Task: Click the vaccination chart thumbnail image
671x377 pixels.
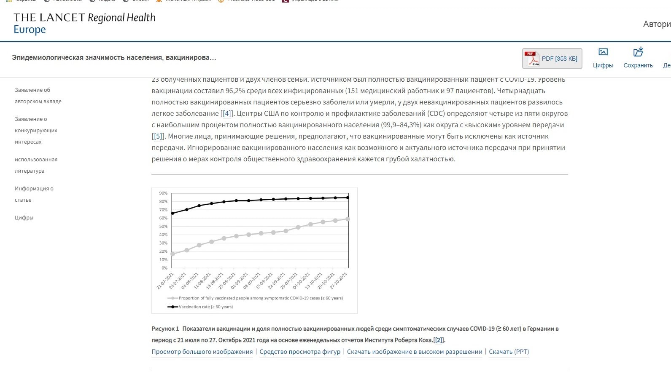Action: coord(254,250)
